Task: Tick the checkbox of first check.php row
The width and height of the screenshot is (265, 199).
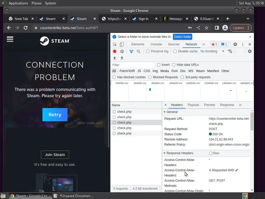Action: [114, 112]
